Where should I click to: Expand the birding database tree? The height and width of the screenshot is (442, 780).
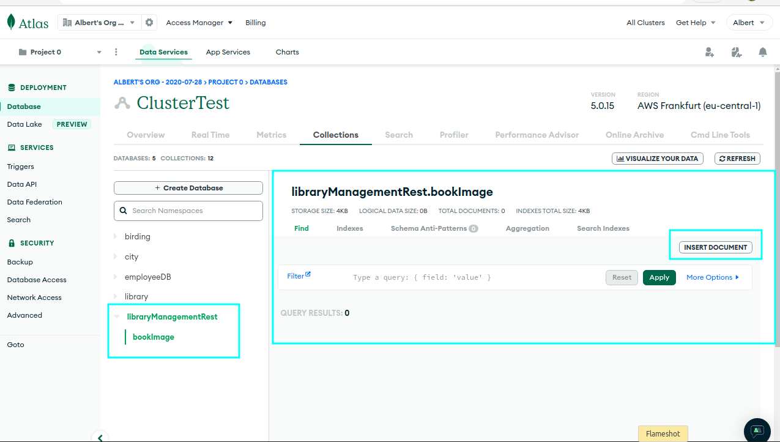coord(116,236)
